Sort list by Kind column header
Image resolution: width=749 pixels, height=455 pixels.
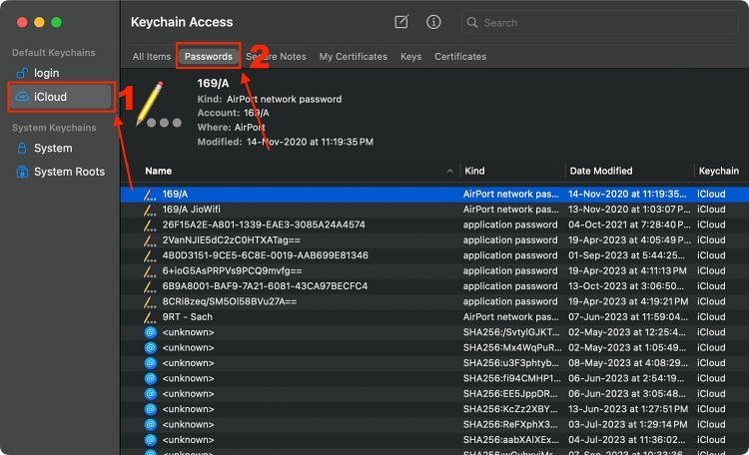point(474,171)
